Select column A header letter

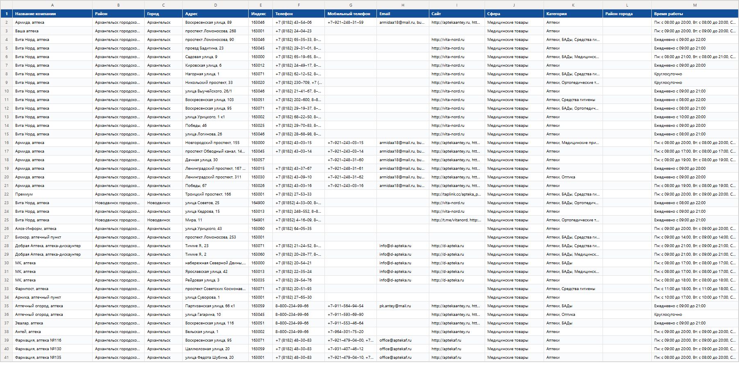tap(52, 5)
